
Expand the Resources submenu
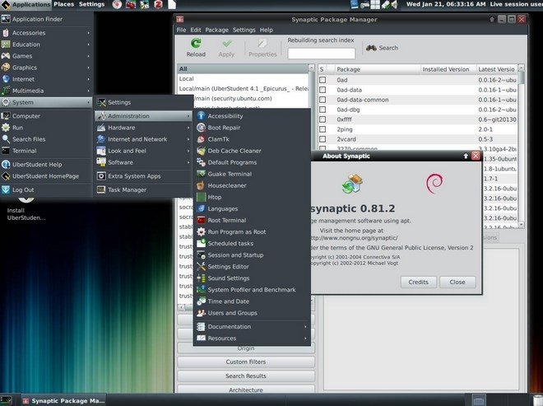252,338
